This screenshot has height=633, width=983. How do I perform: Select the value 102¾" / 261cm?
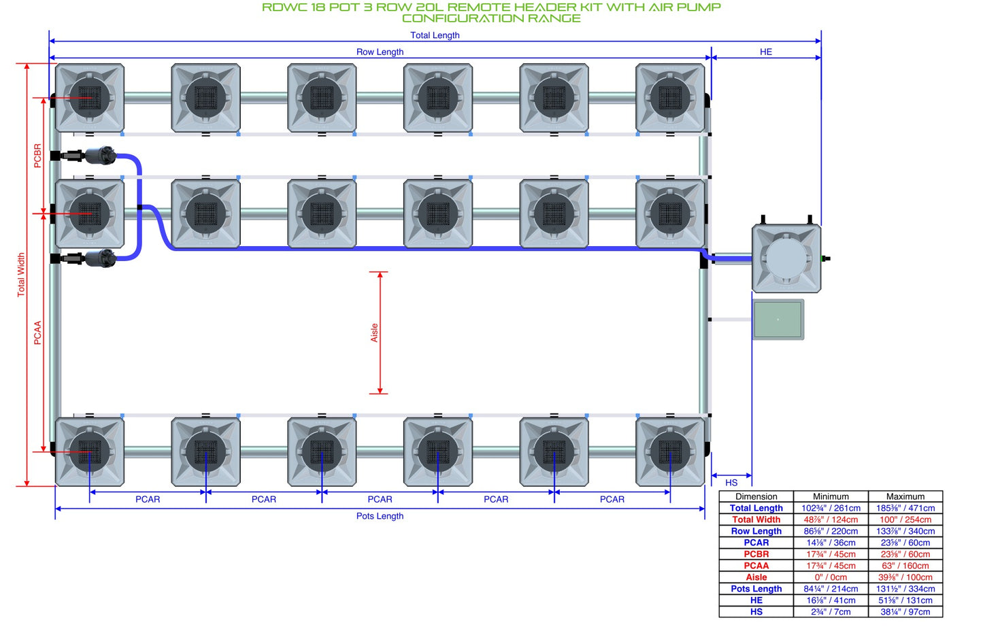pyautogui.click(x=831, y=509)
